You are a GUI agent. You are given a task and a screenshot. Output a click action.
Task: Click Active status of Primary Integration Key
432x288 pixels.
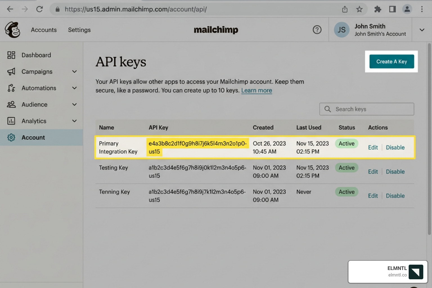(x=346, y=143)
